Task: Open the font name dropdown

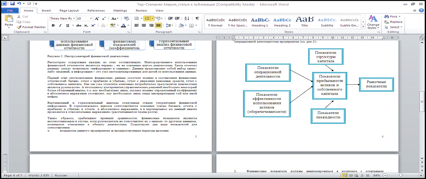Action: coord(74,18)
